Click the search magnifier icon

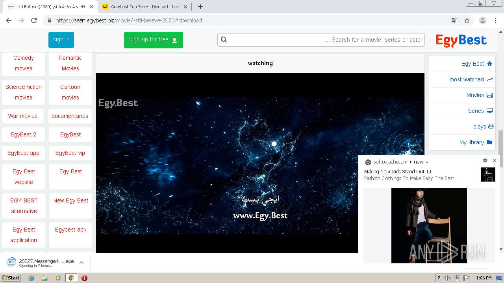point(224,40)
